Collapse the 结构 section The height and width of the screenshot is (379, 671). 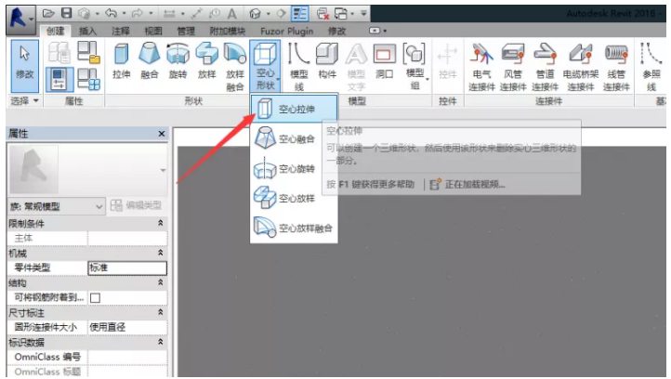click(x=161, y=282)
